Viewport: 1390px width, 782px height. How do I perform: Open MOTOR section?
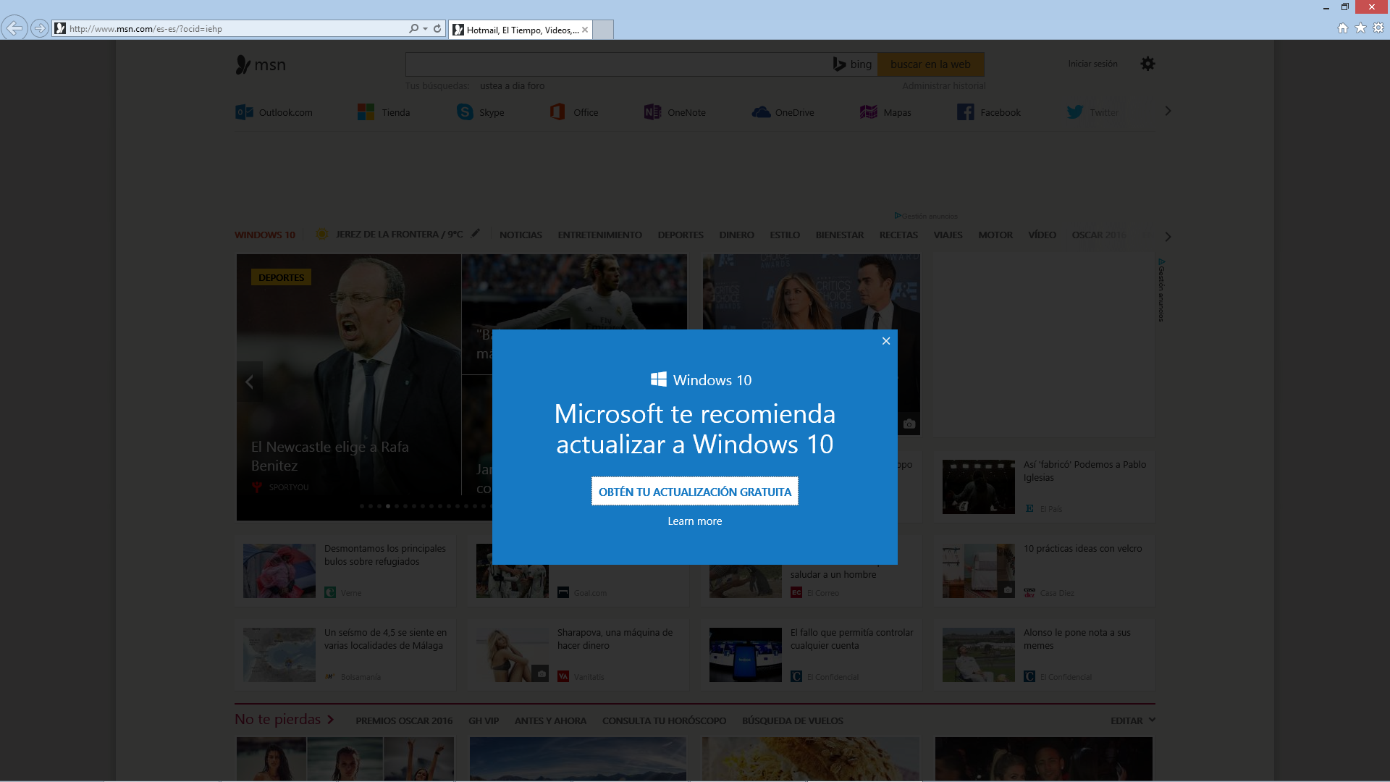[x=995, y=235]
